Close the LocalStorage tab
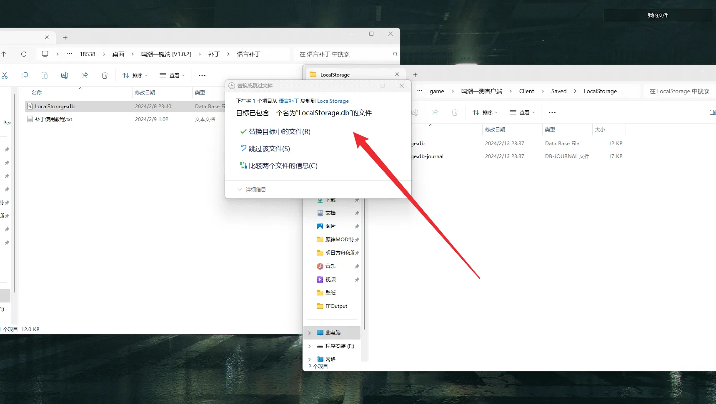The width and height of the screenshot is (716, 404). tap(397, 74)
